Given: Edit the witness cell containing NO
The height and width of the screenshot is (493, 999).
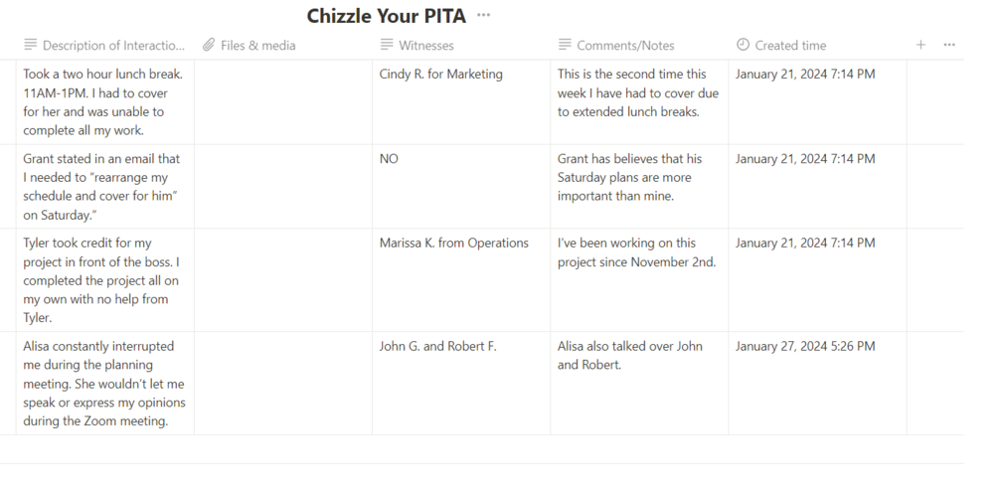Looking at the screenshot, I should (389, 158).
